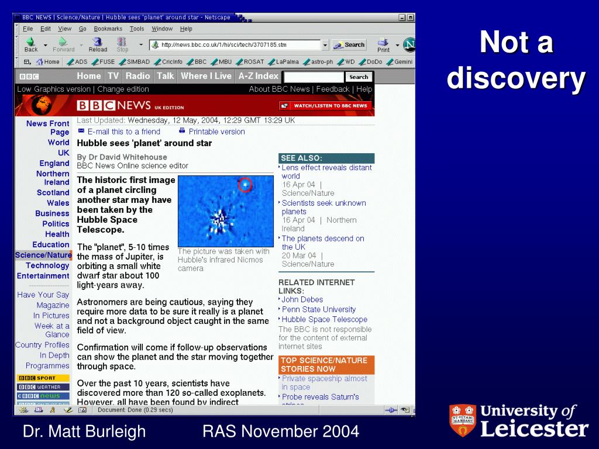
Task: Open the BBC Weather banner link
Action: (x=43, y=387)
